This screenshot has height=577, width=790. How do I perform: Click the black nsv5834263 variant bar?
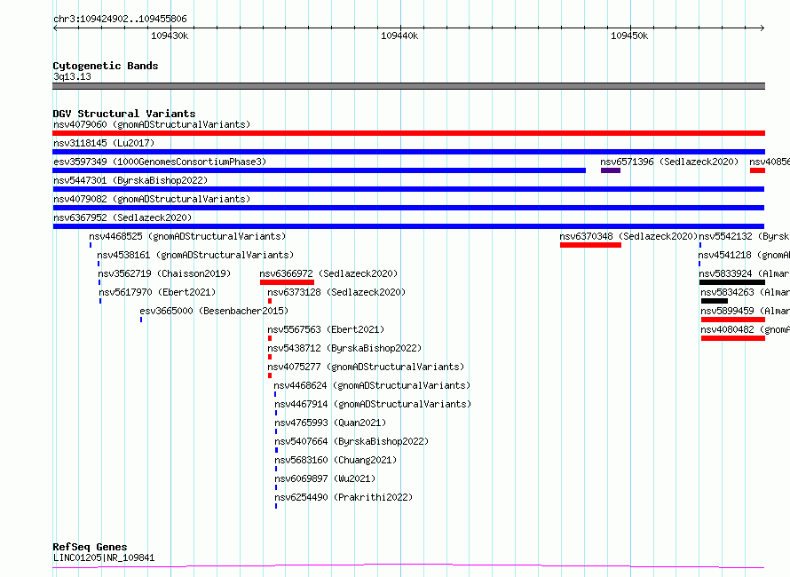[715, 301]
